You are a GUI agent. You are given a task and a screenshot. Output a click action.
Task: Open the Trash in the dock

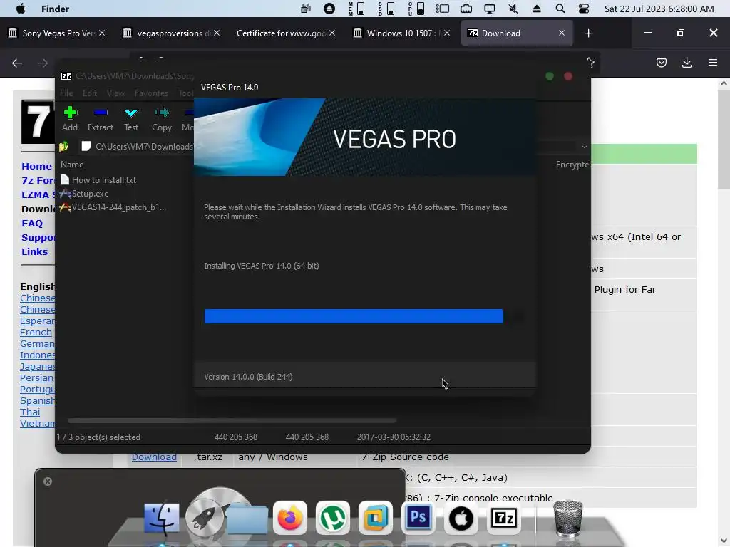pos(567,518)
